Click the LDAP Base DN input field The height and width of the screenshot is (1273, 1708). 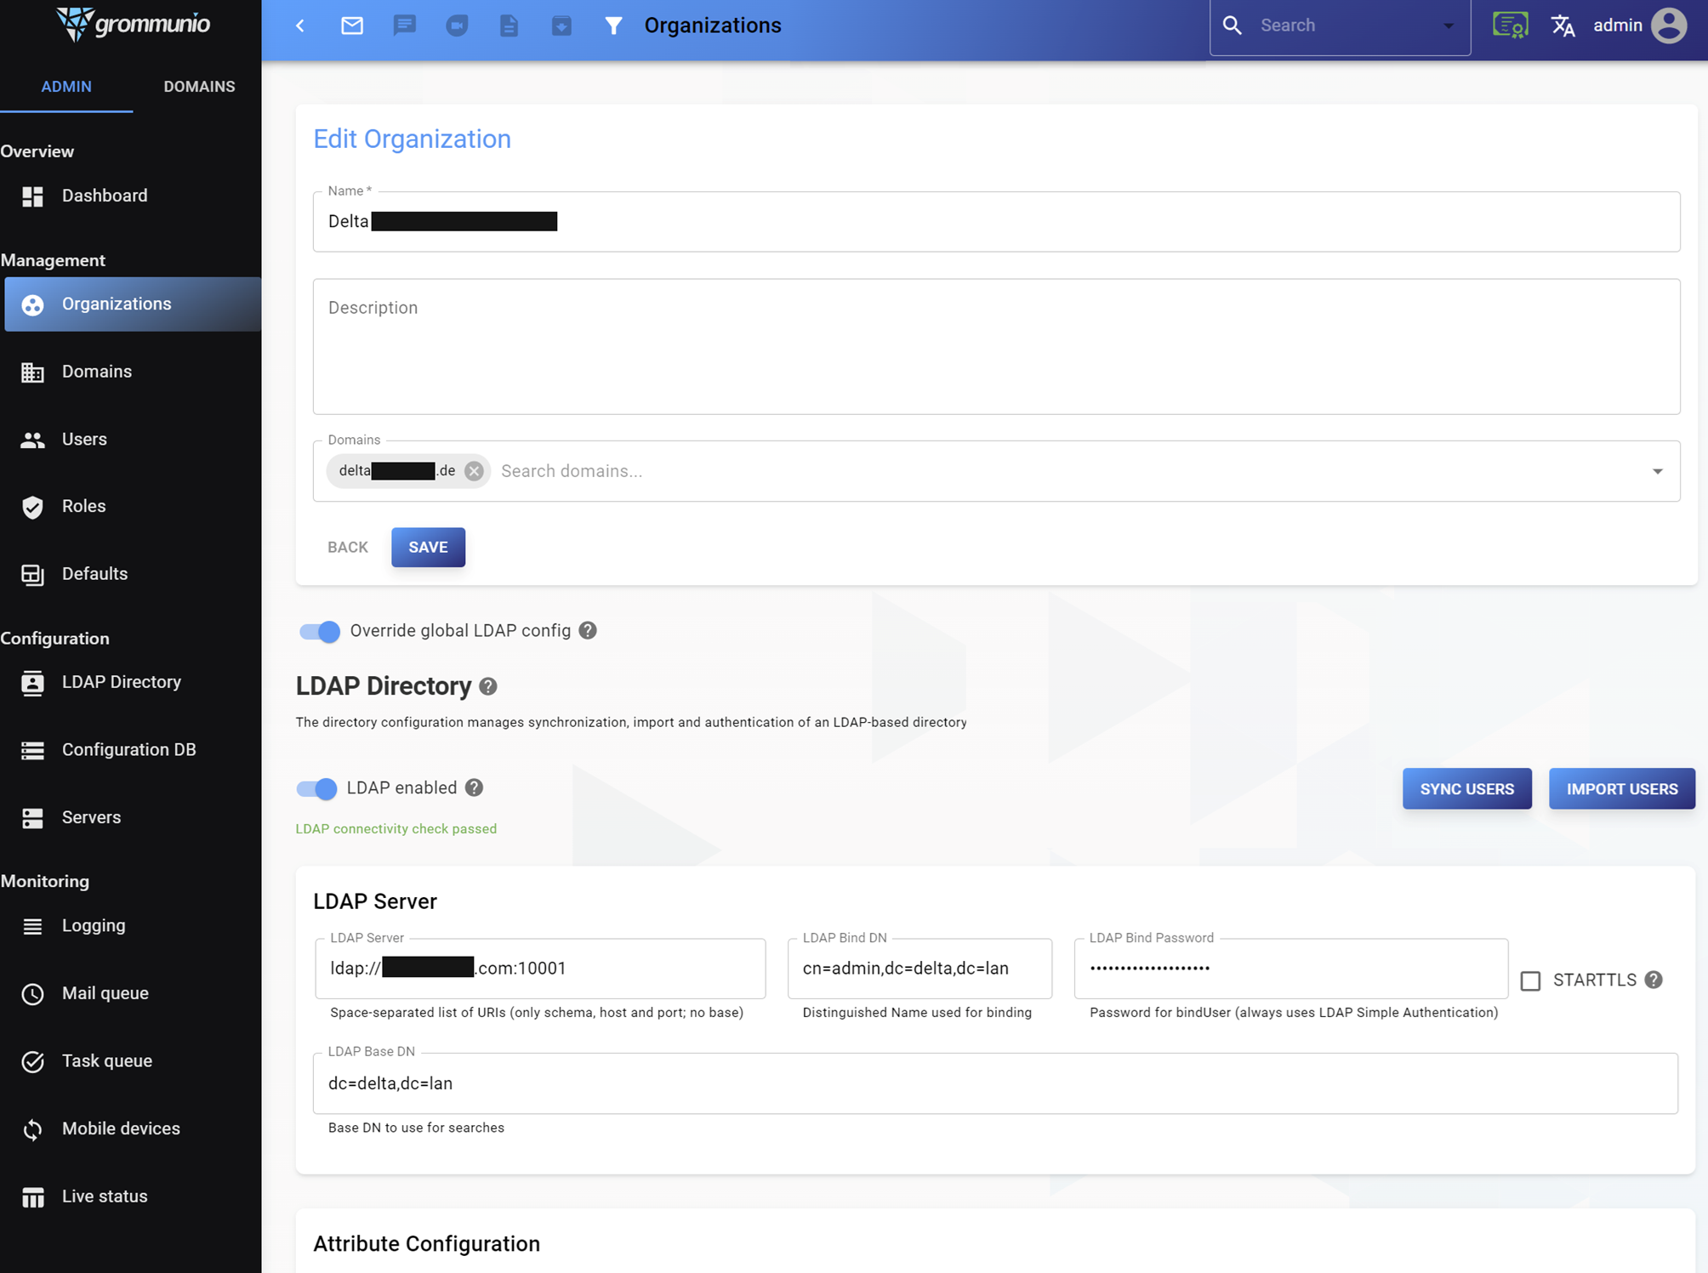tap(996, 1083)
